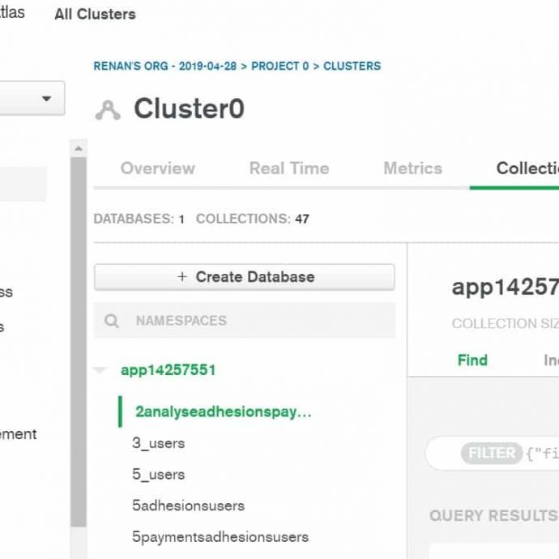Click the COLLECTIONS: 47 count text

253,219
